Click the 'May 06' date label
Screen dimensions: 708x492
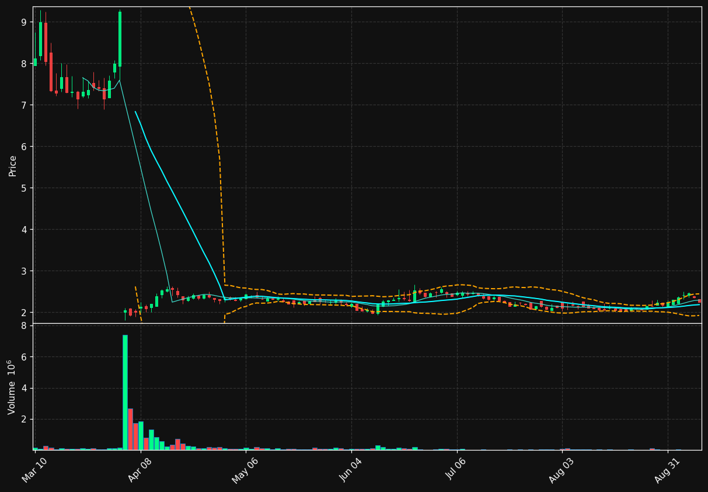[245, 470]
